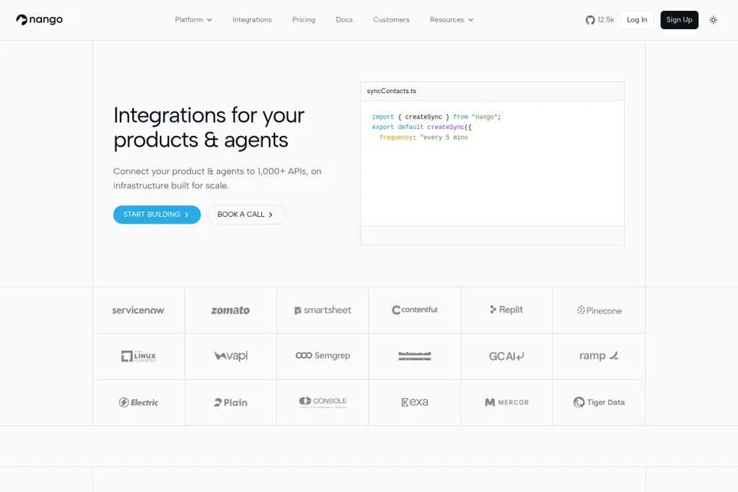Click the vapi logo
Image resolution: width=738 pixels, height=492 pixels.
[x=231, y=356]
